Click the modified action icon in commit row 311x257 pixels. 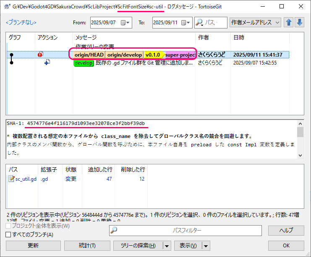click(x=41, y=55)
